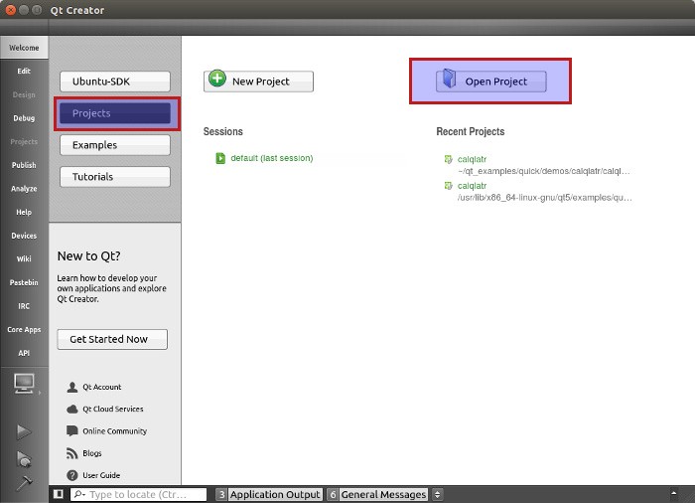Click the first calqlatr project file icon

pyautogui.click(x=448, y=159)
